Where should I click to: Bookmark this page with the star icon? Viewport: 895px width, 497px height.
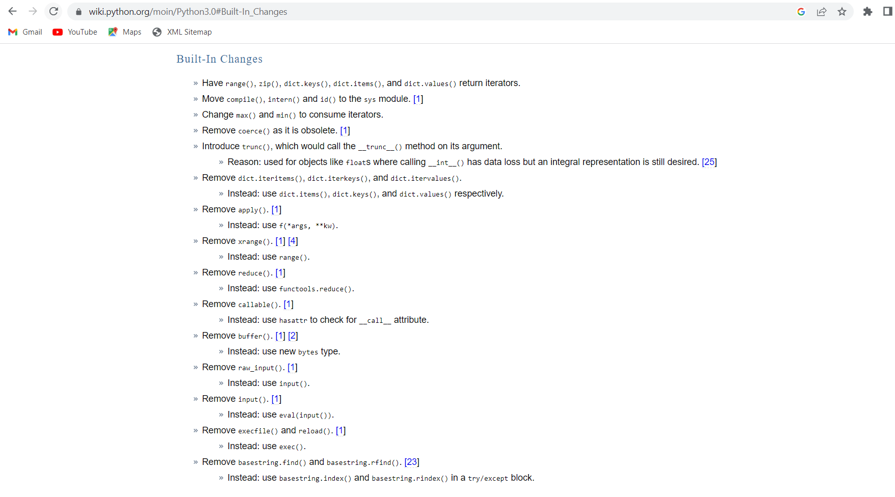842,11
